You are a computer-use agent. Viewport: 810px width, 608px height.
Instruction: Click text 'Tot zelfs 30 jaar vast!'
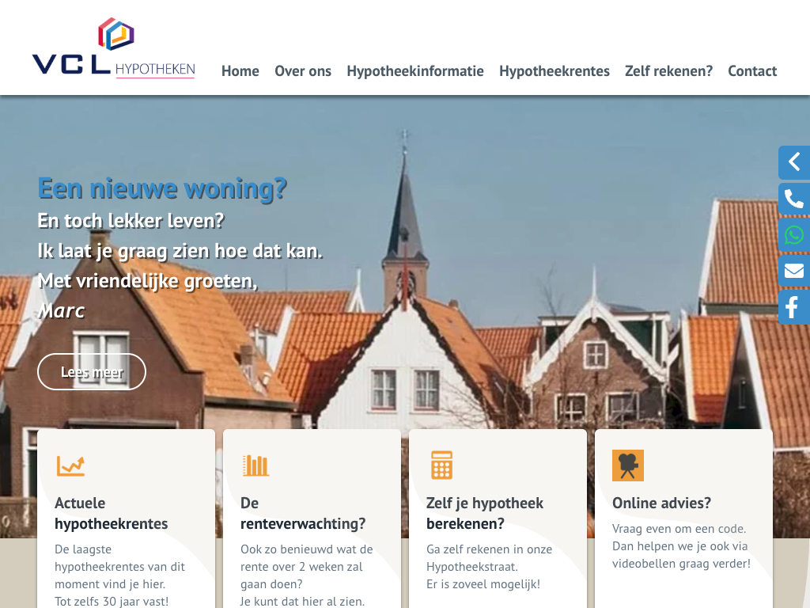click(112, 602)
